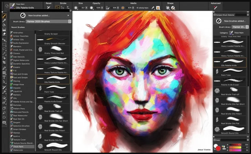Select the Layer Adjuster tool
This screenshot has width=251, height=154.
click(x=4, y=40)
